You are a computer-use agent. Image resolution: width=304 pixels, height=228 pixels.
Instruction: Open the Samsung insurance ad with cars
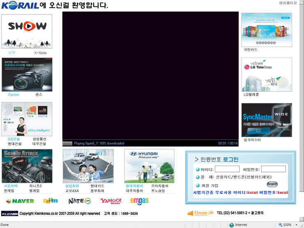point(88,166)
